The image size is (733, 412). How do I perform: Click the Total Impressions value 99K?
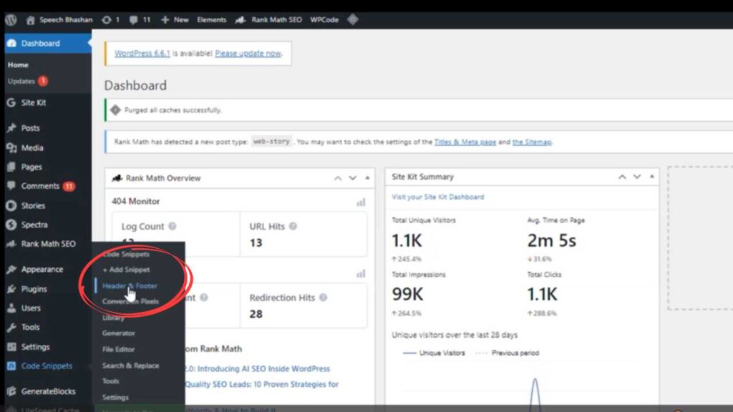[x=407, y=294]
